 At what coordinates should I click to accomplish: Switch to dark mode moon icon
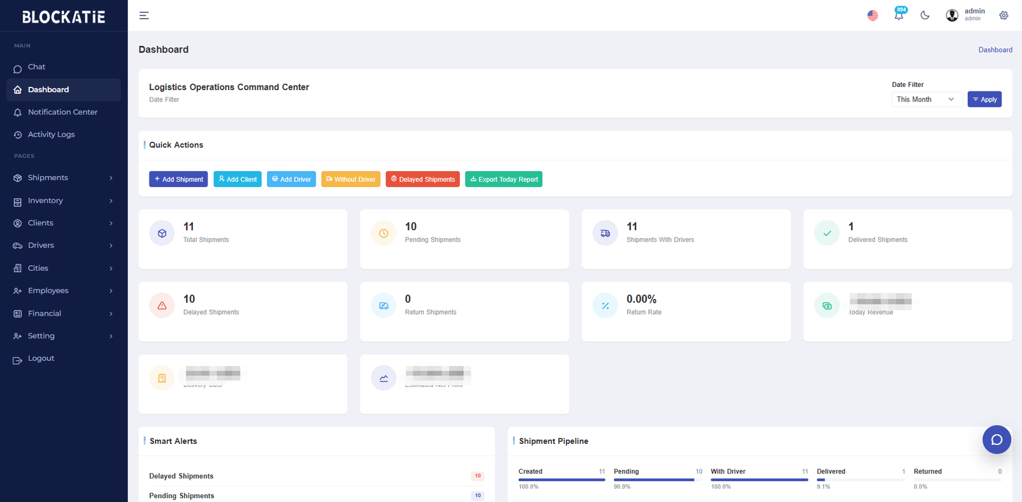(x=925, y=15)
